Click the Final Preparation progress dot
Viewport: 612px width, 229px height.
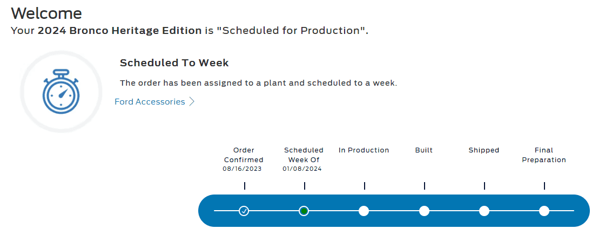pyautogui.click(x=544, y=211)
